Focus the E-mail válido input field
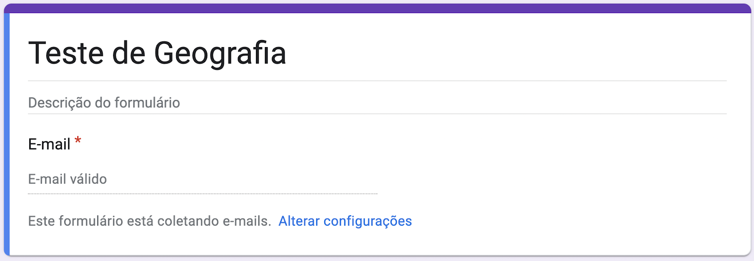The image size is (754, 261). (x=203, y=179)
